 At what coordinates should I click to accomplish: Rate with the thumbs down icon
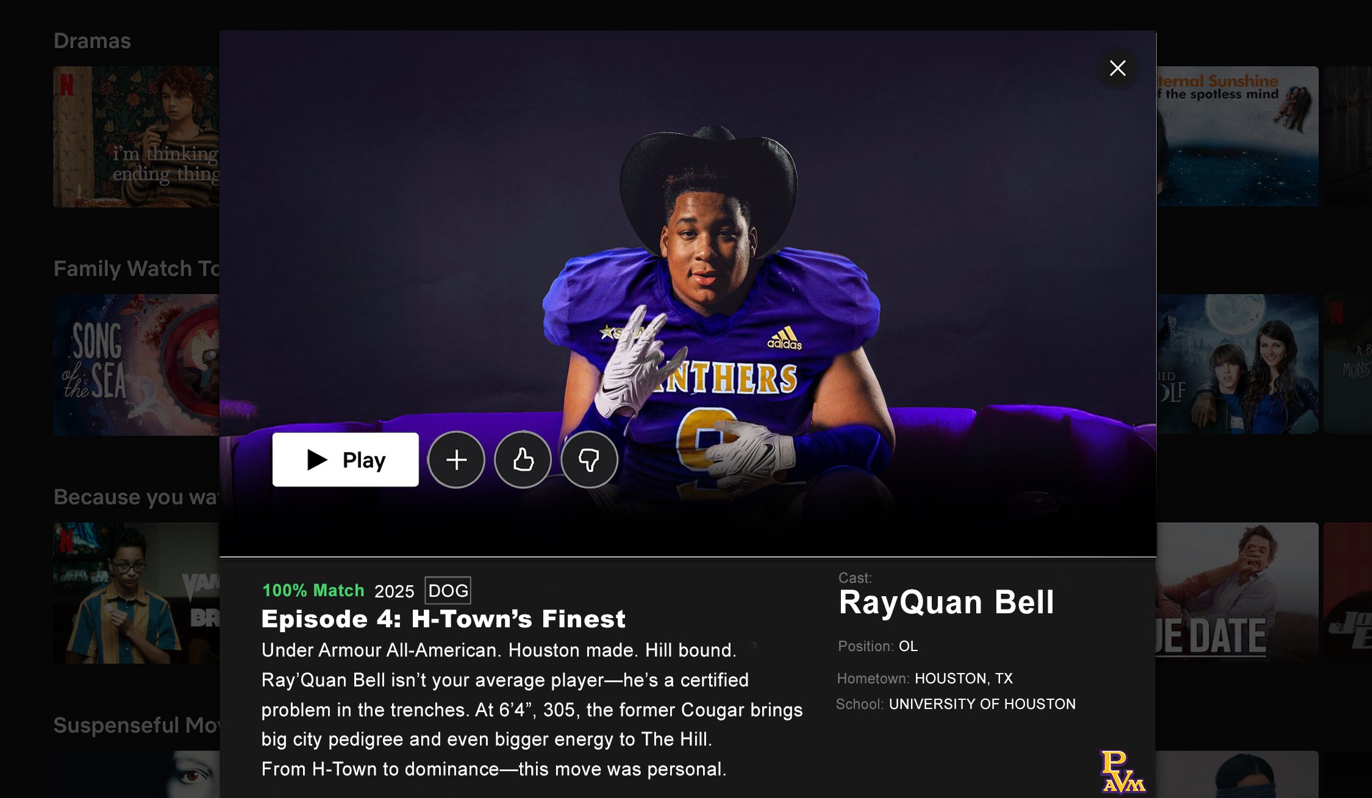coord(589,460)
